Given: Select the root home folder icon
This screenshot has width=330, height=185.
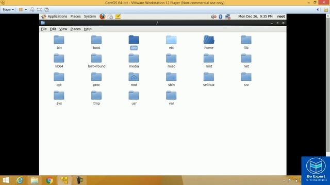Looking at the screenshot, I should coord(134,77).
